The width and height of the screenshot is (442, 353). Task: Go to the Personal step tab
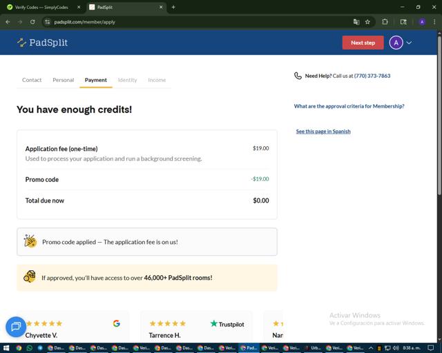(63, 80)
